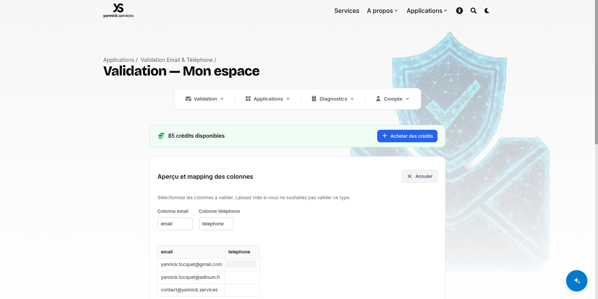Click the Validation — Mon espace title

click(x=181, y=71)
